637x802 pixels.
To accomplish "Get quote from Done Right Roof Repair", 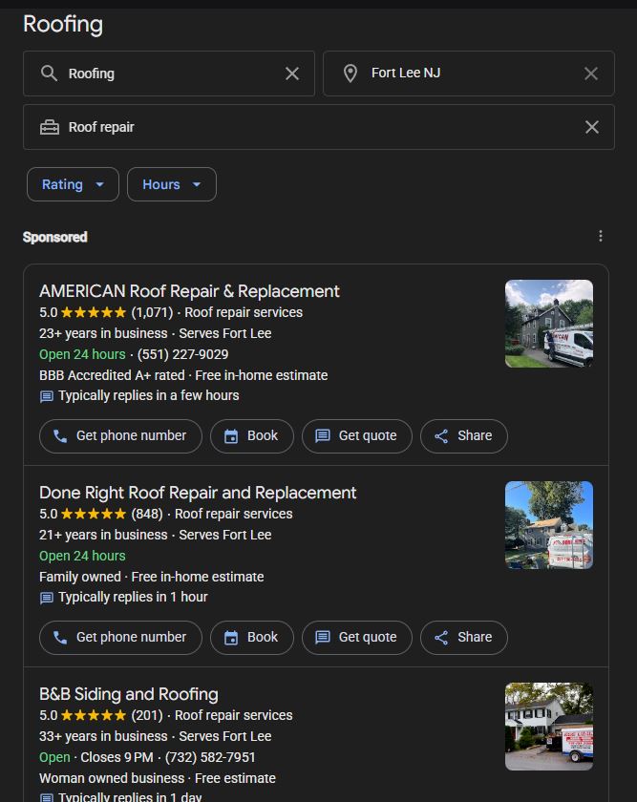I will coord(356,638).
